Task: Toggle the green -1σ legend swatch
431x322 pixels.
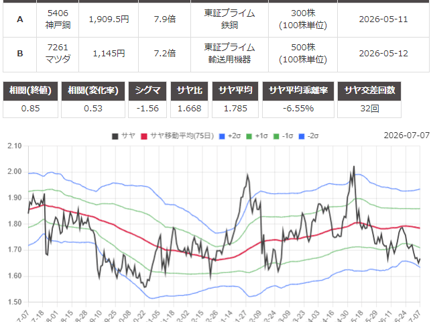Action: [x=276, y=136]
